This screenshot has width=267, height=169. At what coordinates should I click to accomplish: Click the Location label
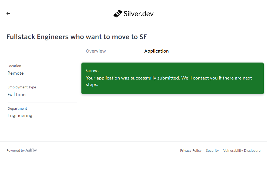pyautogui.click(x=14, y=66)
